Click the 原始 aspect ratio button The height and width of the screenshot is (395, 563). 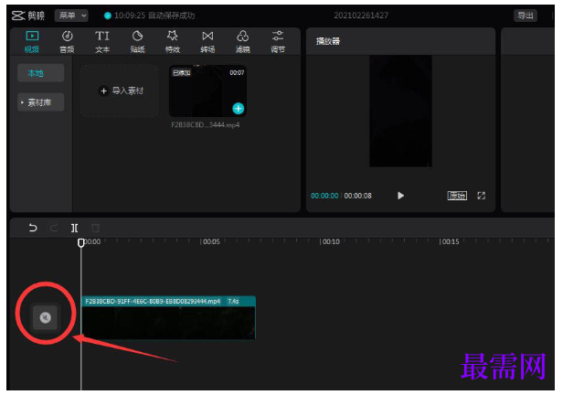(x=457, y=196)
